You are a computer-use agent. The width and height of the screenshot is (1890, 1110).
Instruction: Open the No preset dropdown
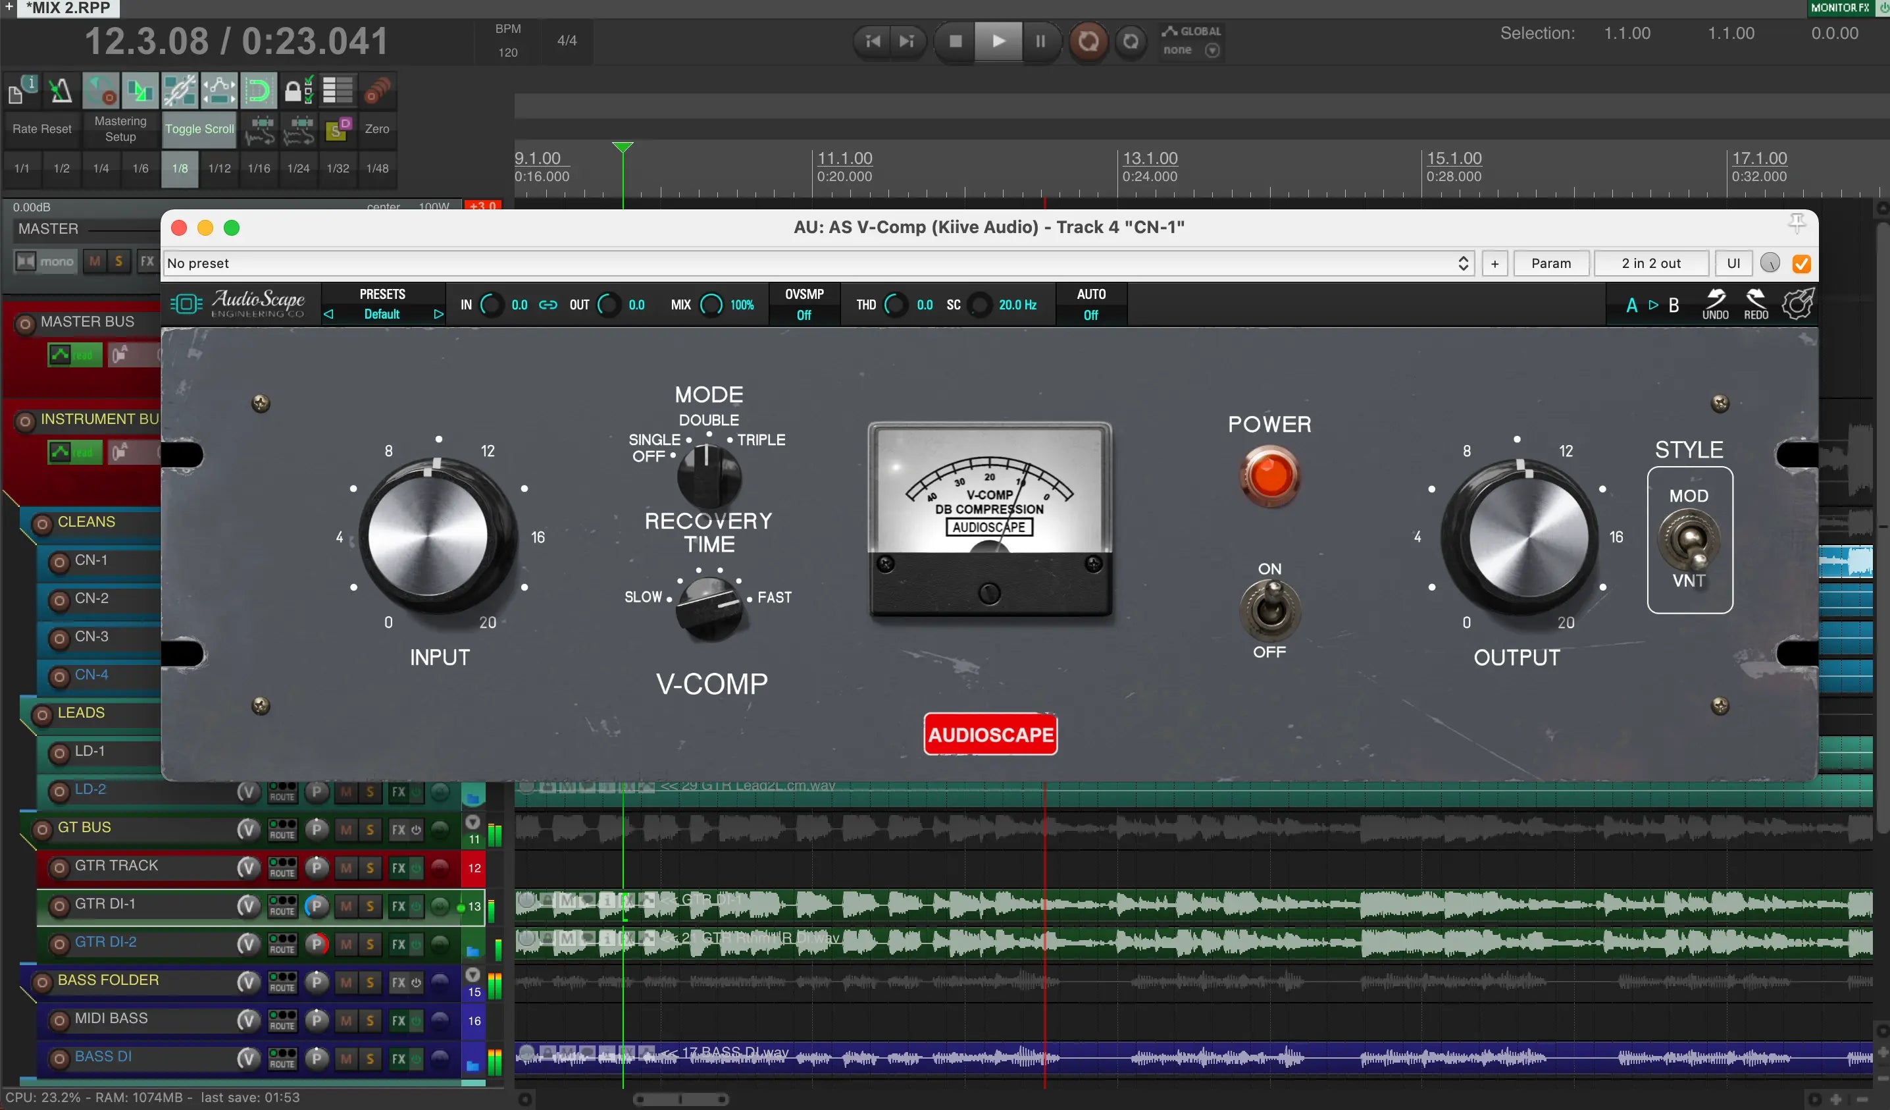(817, 263)
